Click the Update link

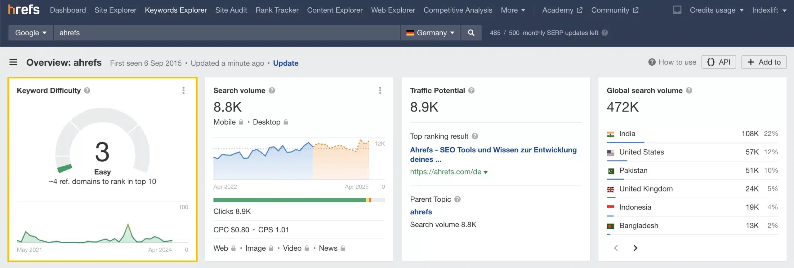[x=286, y=63]
